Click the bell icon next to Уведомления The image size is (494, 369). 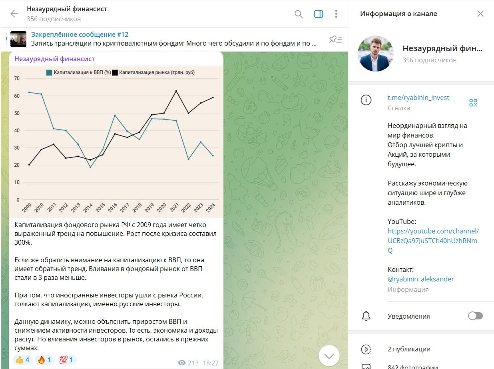point(367,316)
